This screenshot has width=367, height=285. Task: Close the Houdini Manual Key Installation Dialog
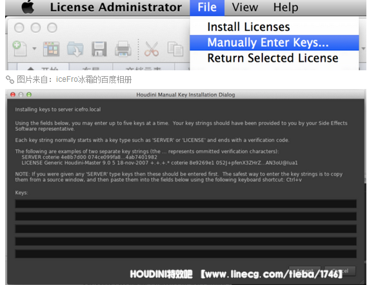(13, 95)
